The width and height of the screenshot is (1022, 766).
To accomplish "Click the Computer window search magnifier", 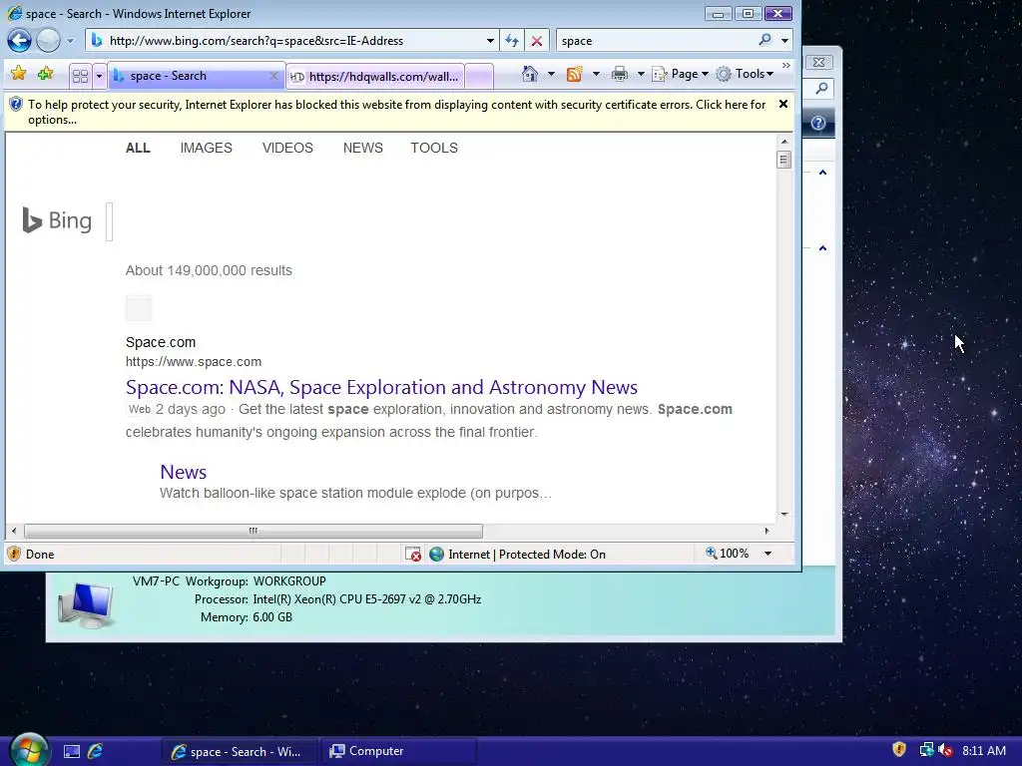I will (822, 88).
